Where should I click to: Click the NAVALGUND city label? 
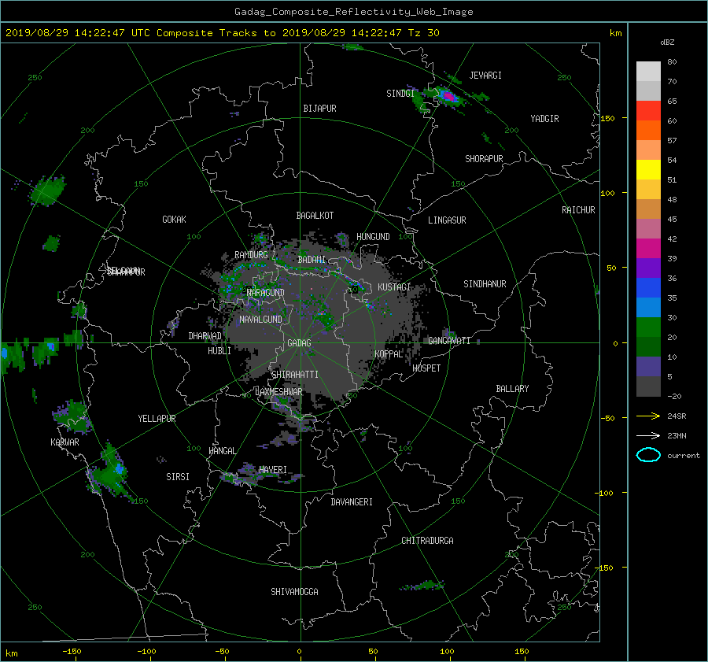click(260, 320)
